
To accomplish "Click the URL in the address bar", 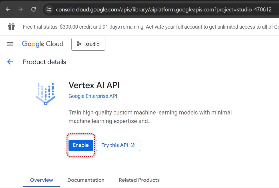I will click(164, 9).
